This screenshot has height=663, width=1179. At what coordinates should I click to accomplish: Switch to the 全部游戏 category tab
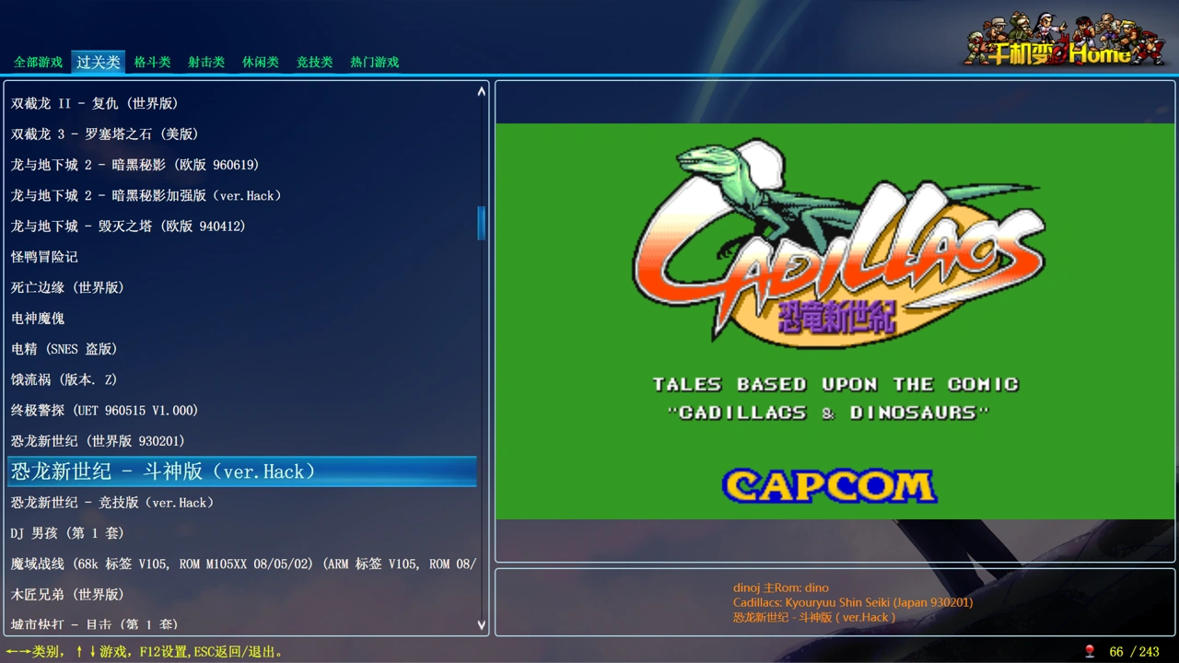tap(38, 63)
